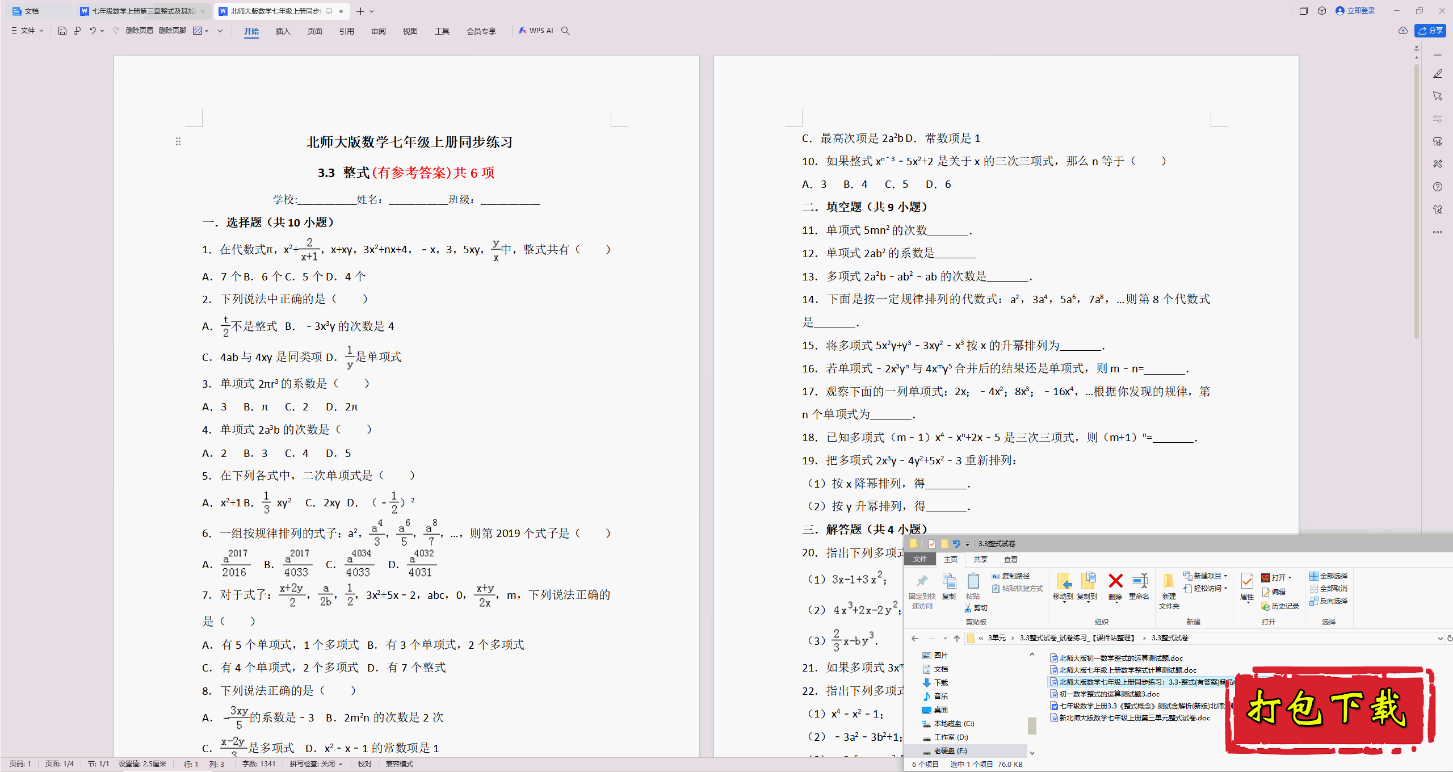Switch to the 插入 ribbon tab

click(283, 31)
